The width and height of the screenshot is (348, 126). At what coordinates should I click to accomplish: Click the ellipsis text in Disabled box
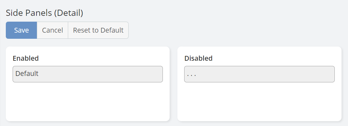pos(191,75)
